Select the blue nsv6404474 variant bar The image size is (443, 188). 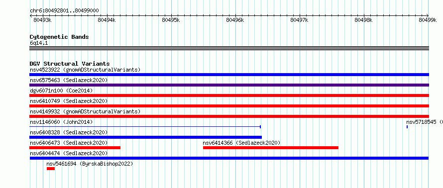[x=229, y=158]
